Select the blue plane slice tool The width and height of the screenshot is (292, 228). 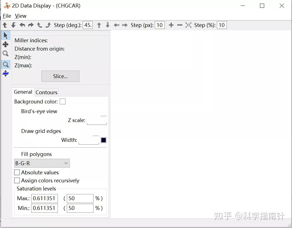(x=6, y=73)
